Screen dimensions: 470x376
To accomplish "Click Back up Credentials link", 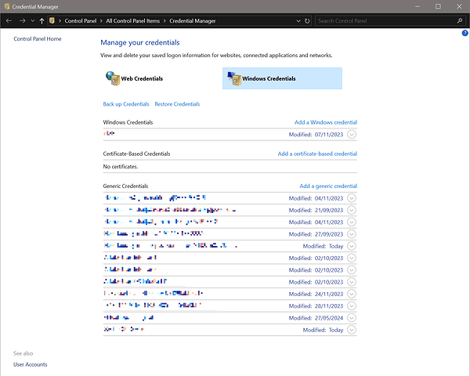I will coord(126,104).
